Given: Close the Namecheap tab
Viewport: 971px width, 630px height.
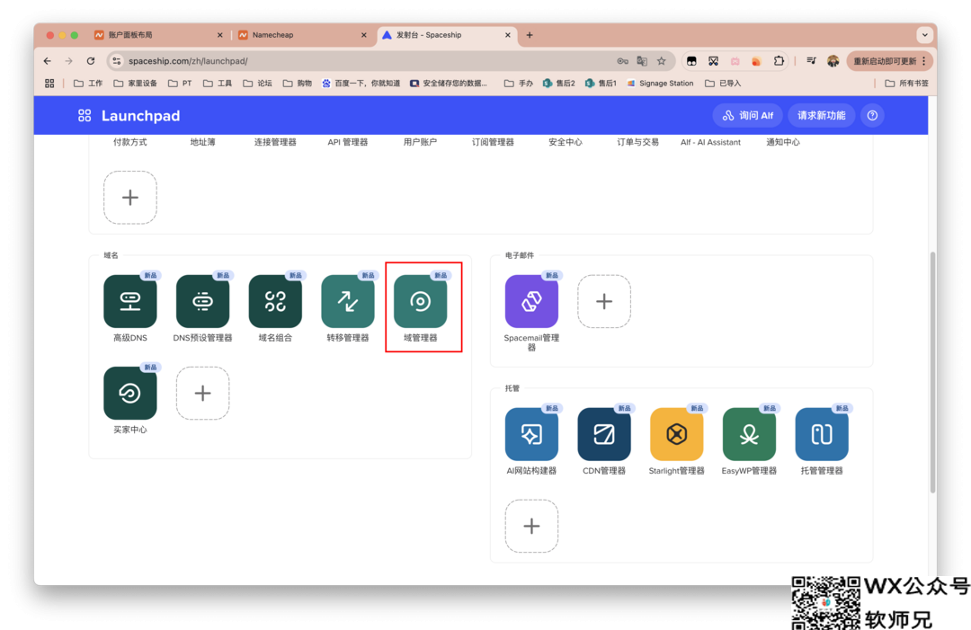Looking at the screenshot, I should [363, 35].
